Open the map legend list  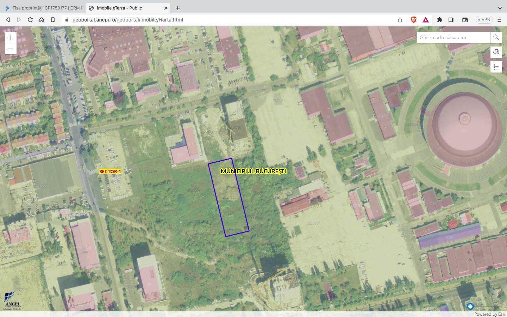(x=496, y=67)
